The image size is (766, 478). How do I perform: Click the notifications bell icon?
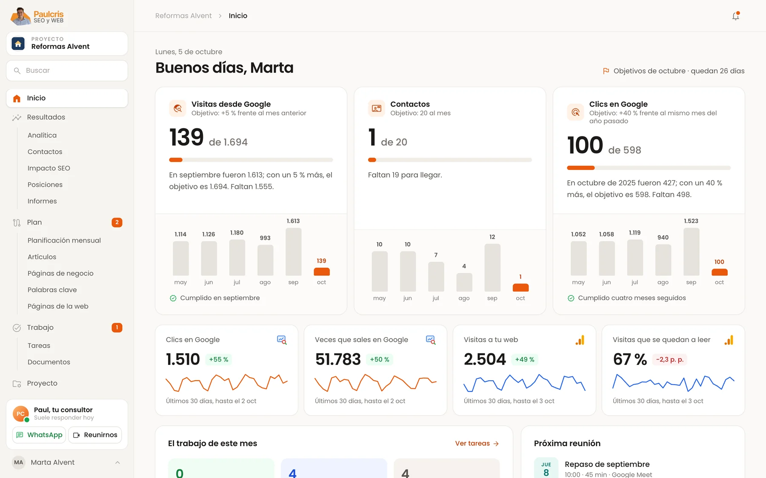point(735,16)
